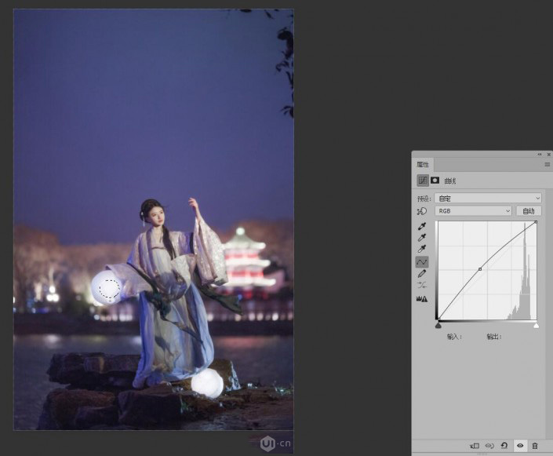Click the black point input slider
This screenshot has height=456, width=553.
point(438,324)
